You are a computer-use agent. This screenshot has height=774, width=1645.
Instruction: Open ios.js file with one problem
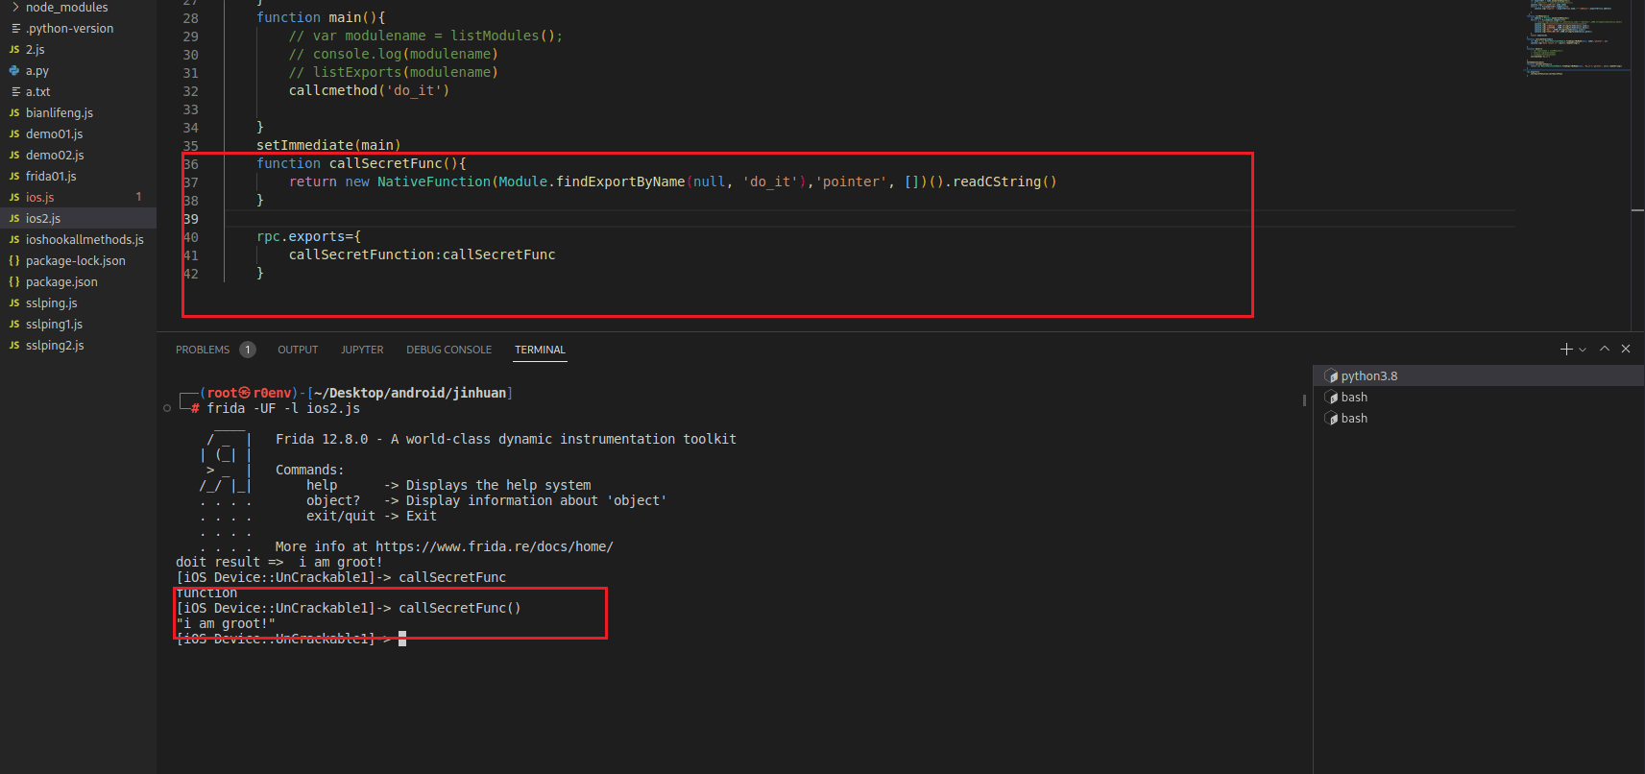click(40, 198)
